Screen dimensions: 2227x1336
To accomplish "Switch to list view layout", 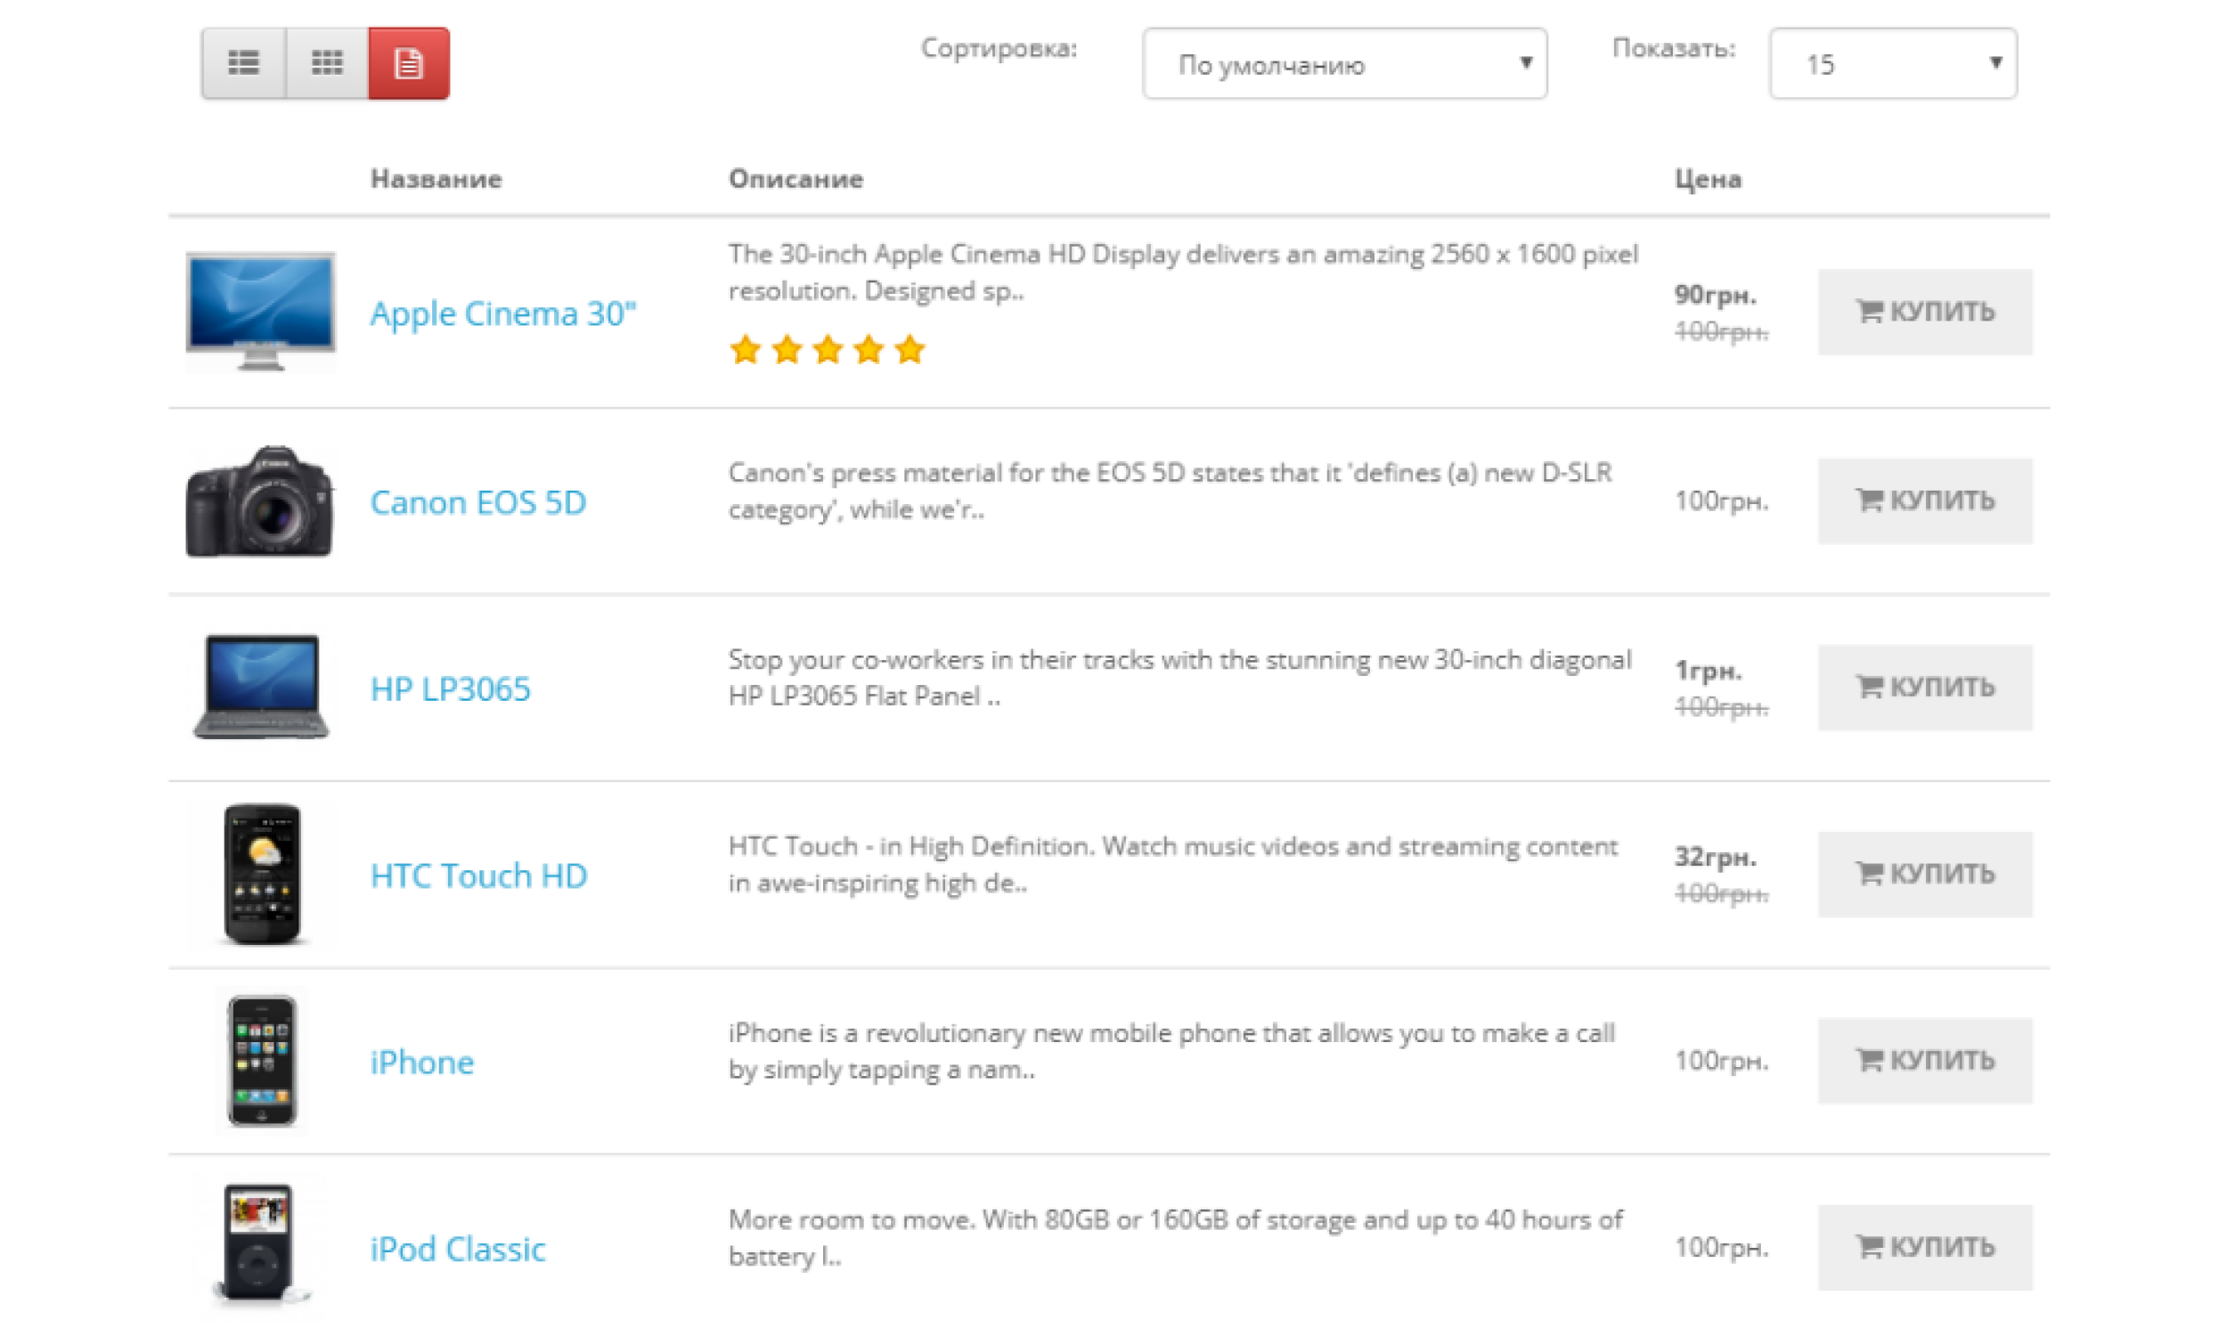I will click(243, 63).
